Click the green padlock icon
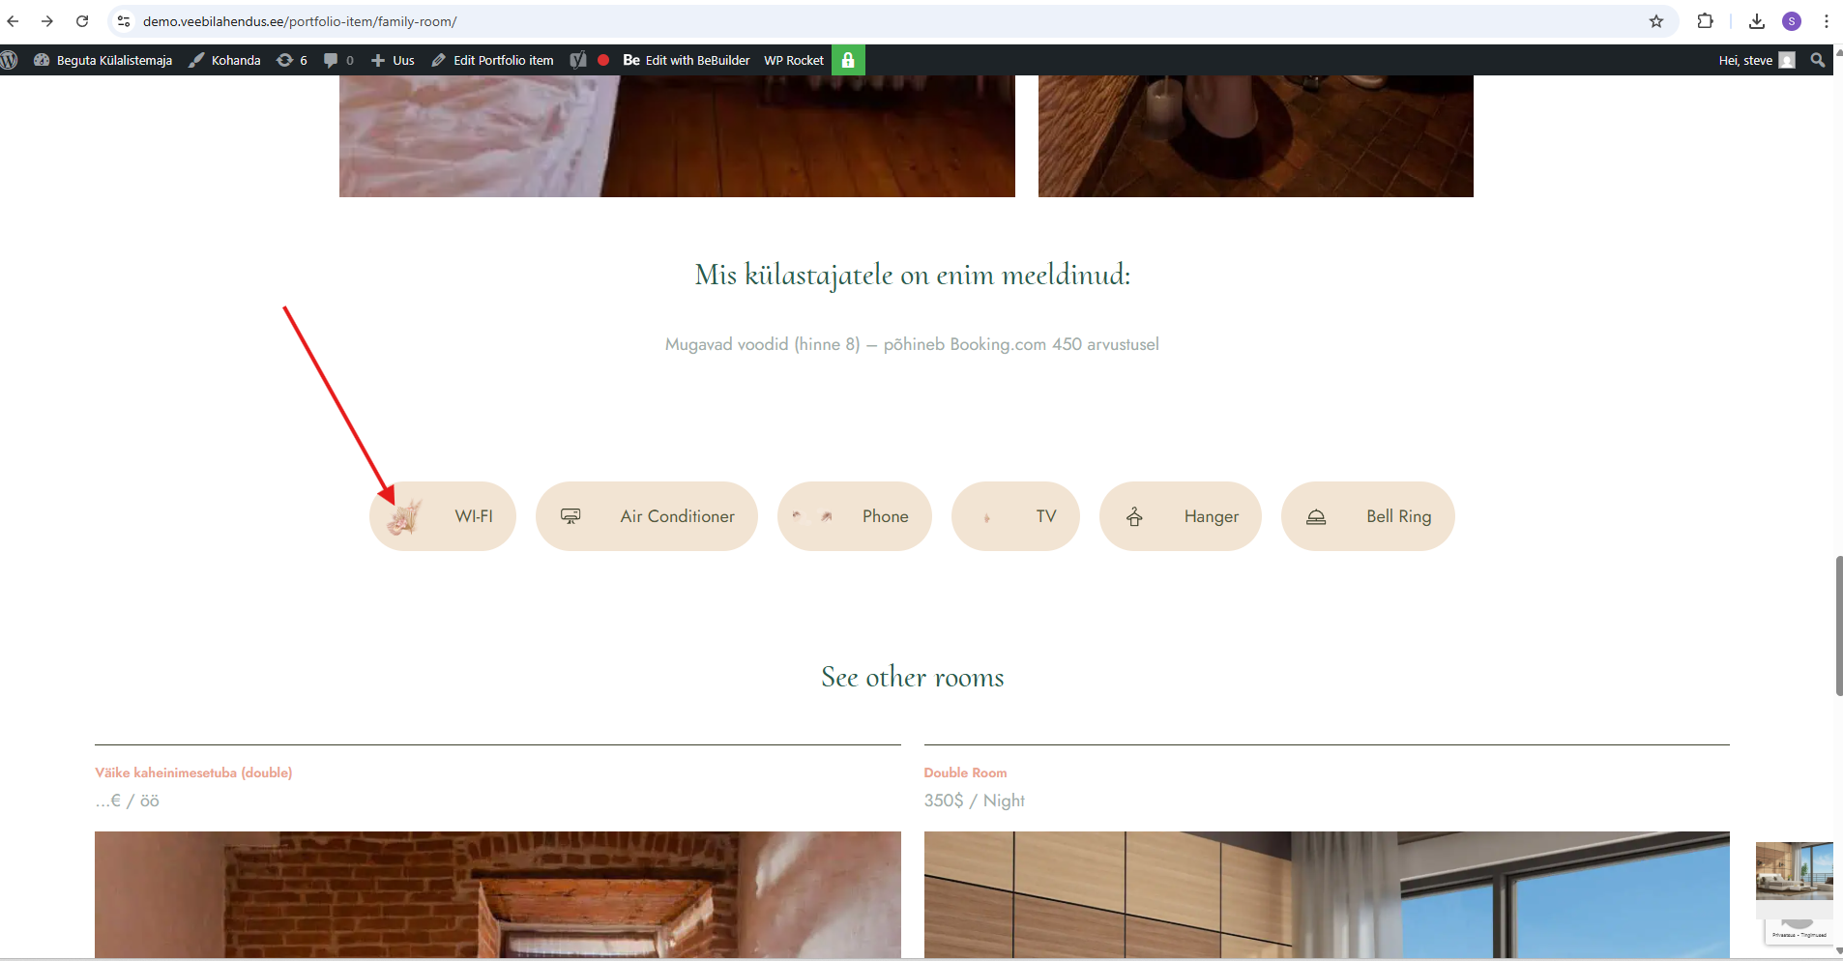1843x961 pixels. (x=848, y=60)
